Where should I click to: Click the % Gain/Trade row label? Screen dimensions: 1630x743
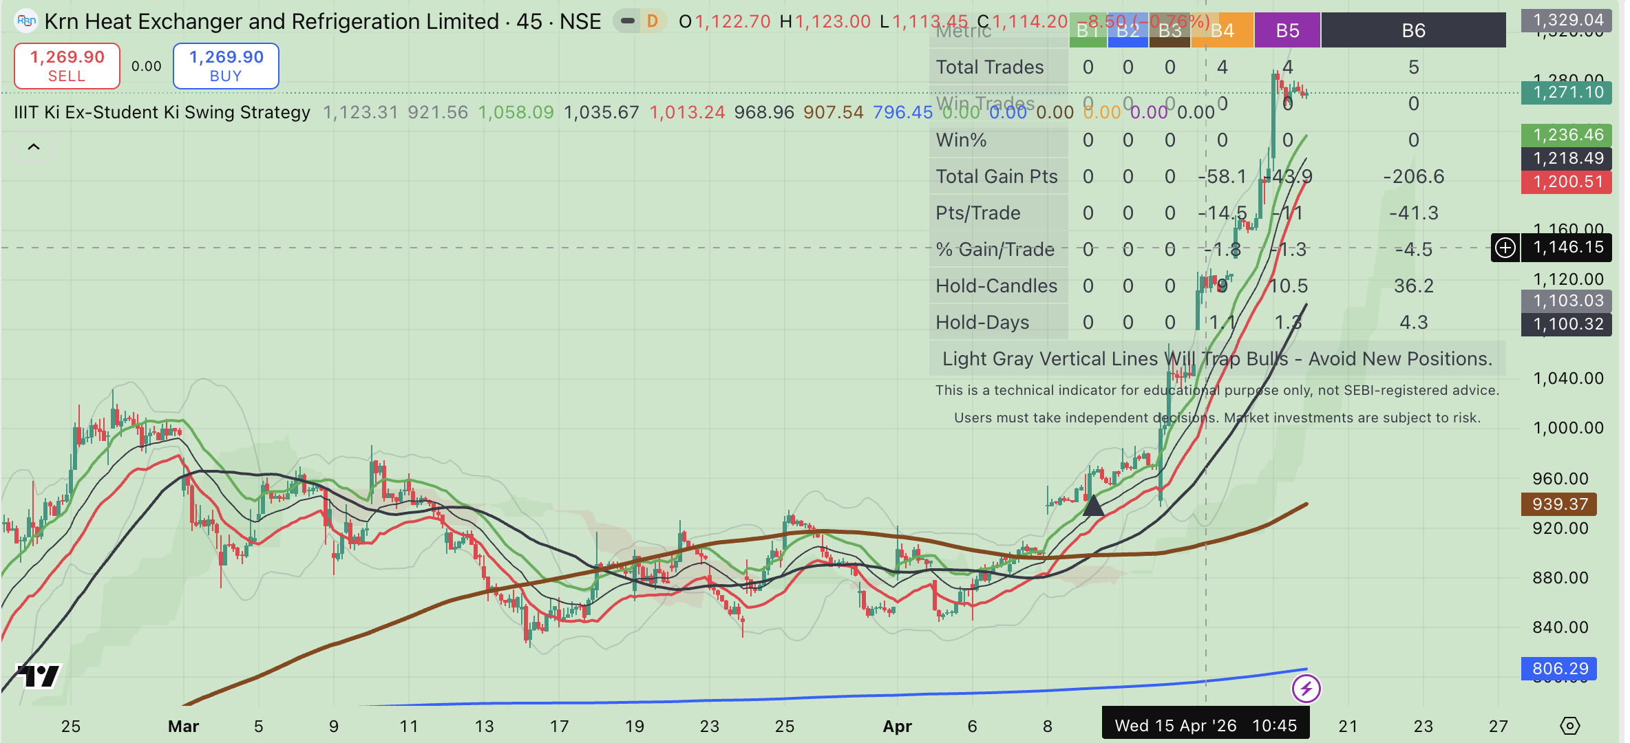point(995,249)
